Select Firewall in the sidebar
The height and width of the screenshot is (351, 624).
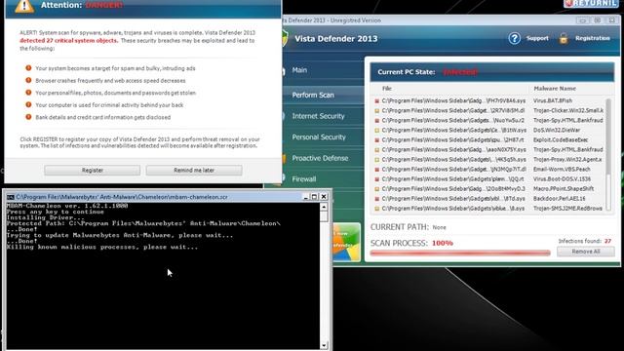click(303, 179)
